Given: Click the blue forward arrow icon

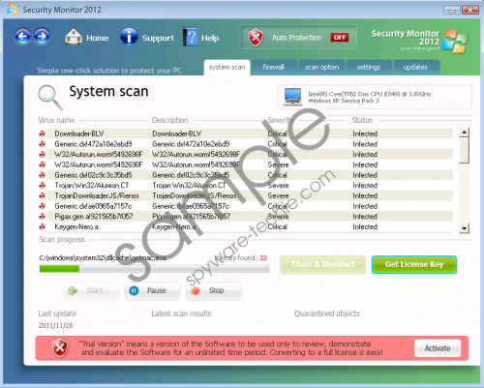Looking at the screenshot, I should pos(42,37).
